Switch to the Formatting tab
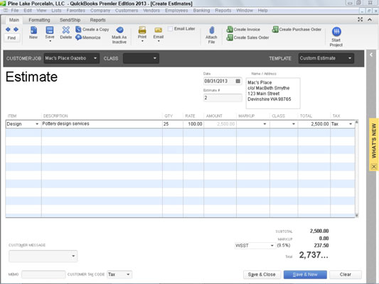 39,20
